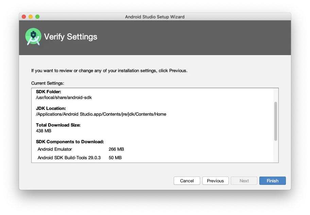310x215 pixels.
Task: Click the Finish button
Action: [x=272, y=181]
